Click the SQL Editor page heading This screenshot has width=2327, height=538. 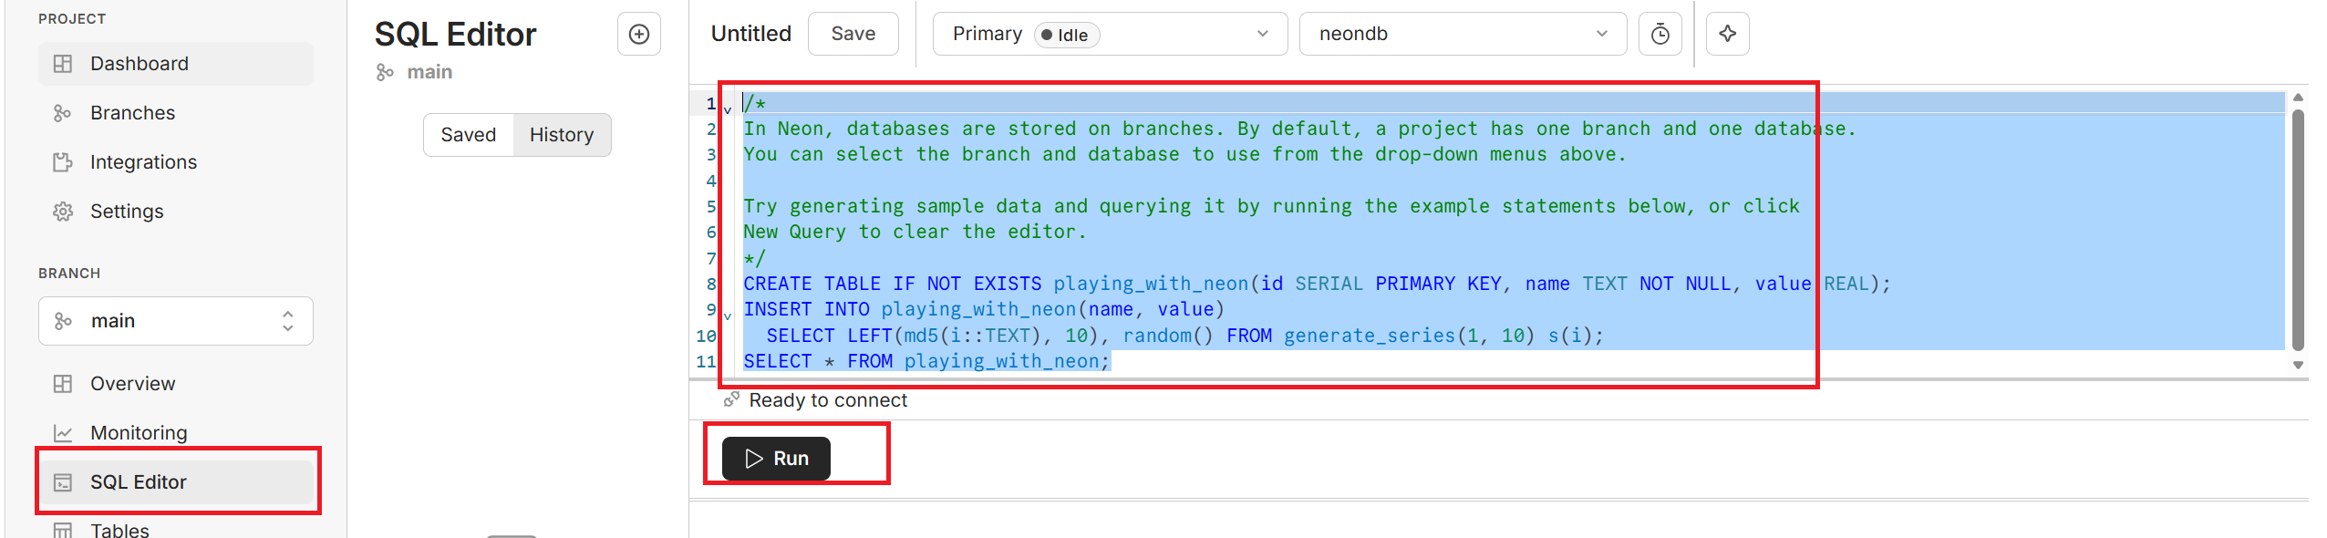pyautogui.click(x=455, y=34)
